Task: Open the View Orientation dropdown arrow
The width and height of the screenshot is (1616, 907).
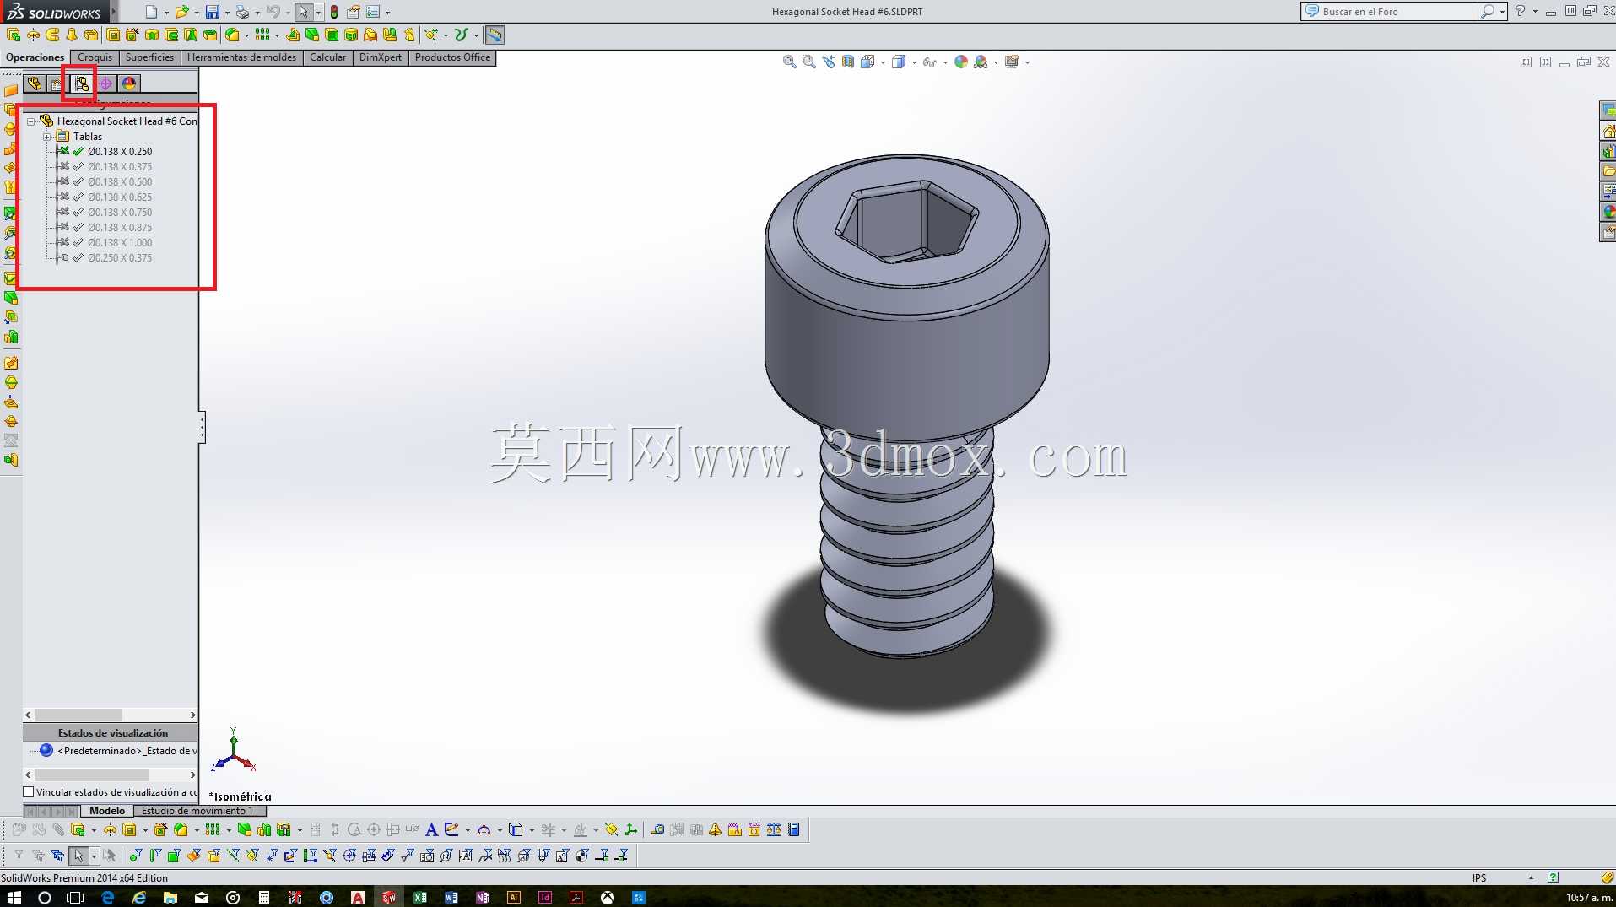Action: pyautogui.click(x=883, y=62)
